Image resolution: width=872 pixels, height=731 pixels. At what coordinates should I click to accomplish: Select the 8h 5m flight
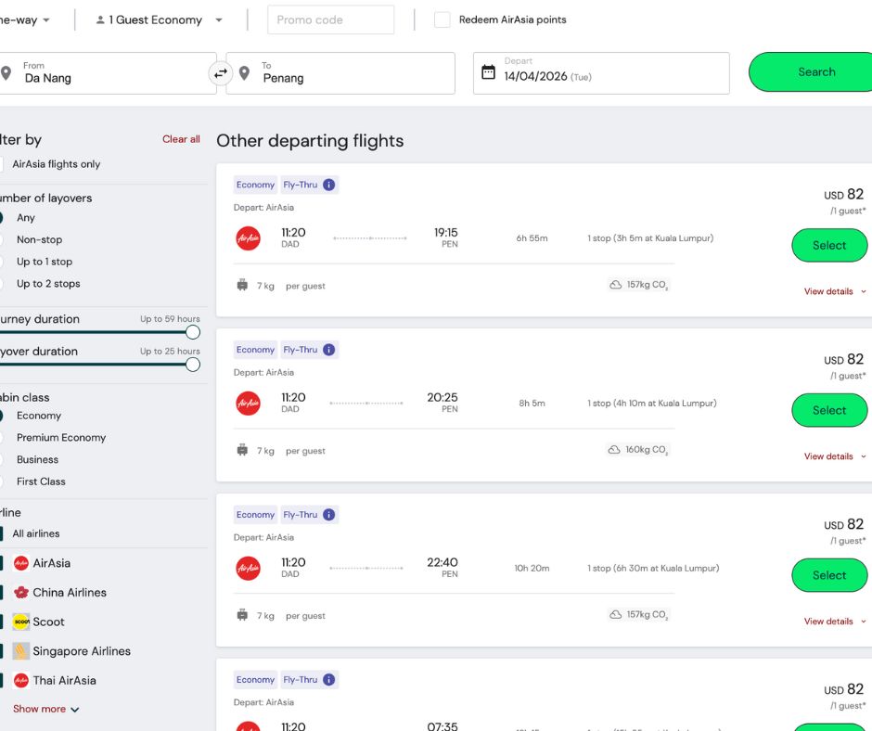[x=829, y=411]
